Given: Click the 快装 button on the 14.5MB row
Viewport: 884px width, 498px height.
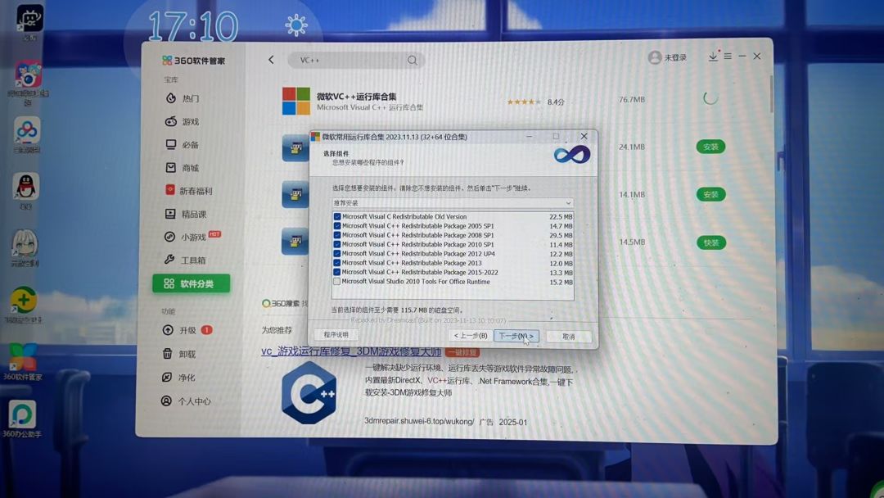Looking at the screenshot, I should click(x=711, y=242).
